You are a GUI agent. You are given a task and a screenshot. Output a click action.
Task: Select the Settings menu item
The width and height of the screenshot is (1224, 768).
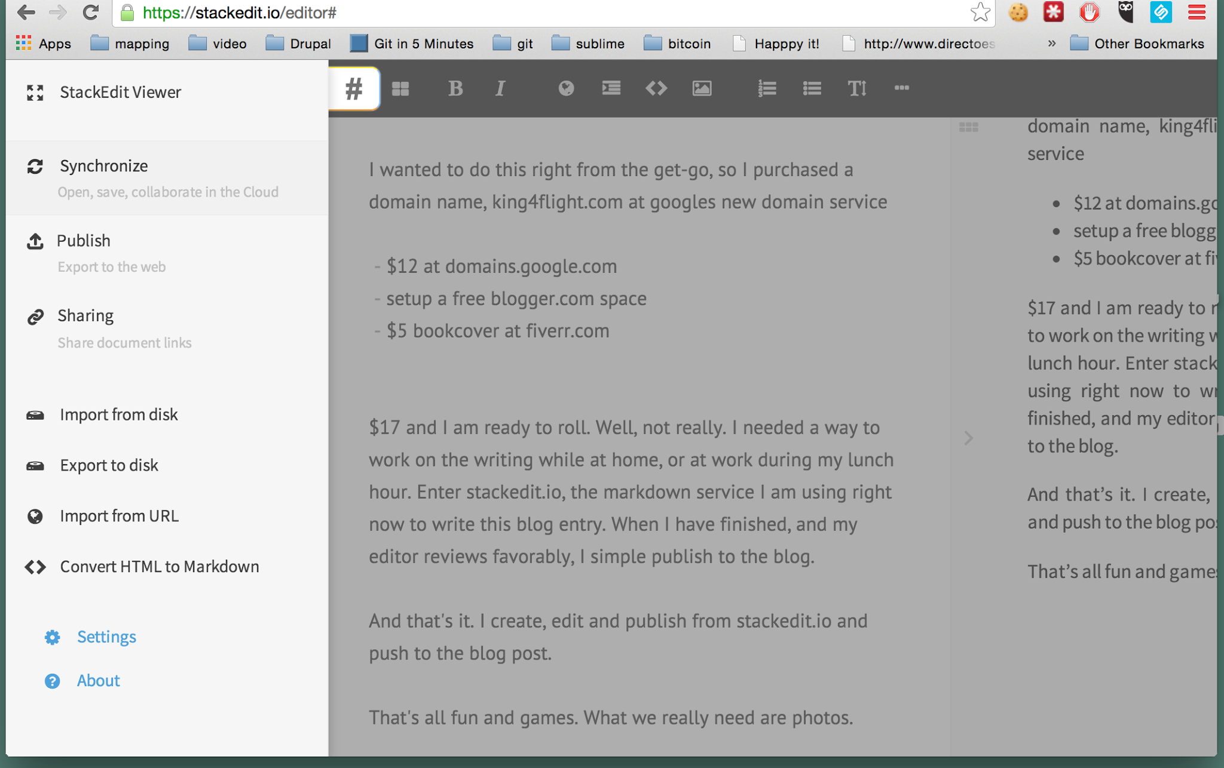point(106,635)
